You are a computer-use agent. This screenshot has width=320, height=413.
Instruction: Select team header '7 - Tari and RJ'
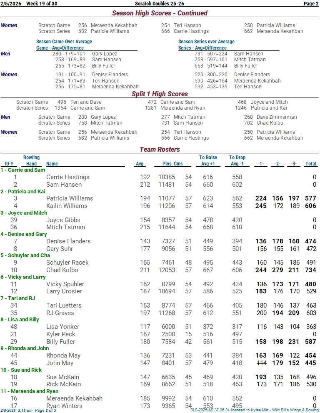(17, 298)
